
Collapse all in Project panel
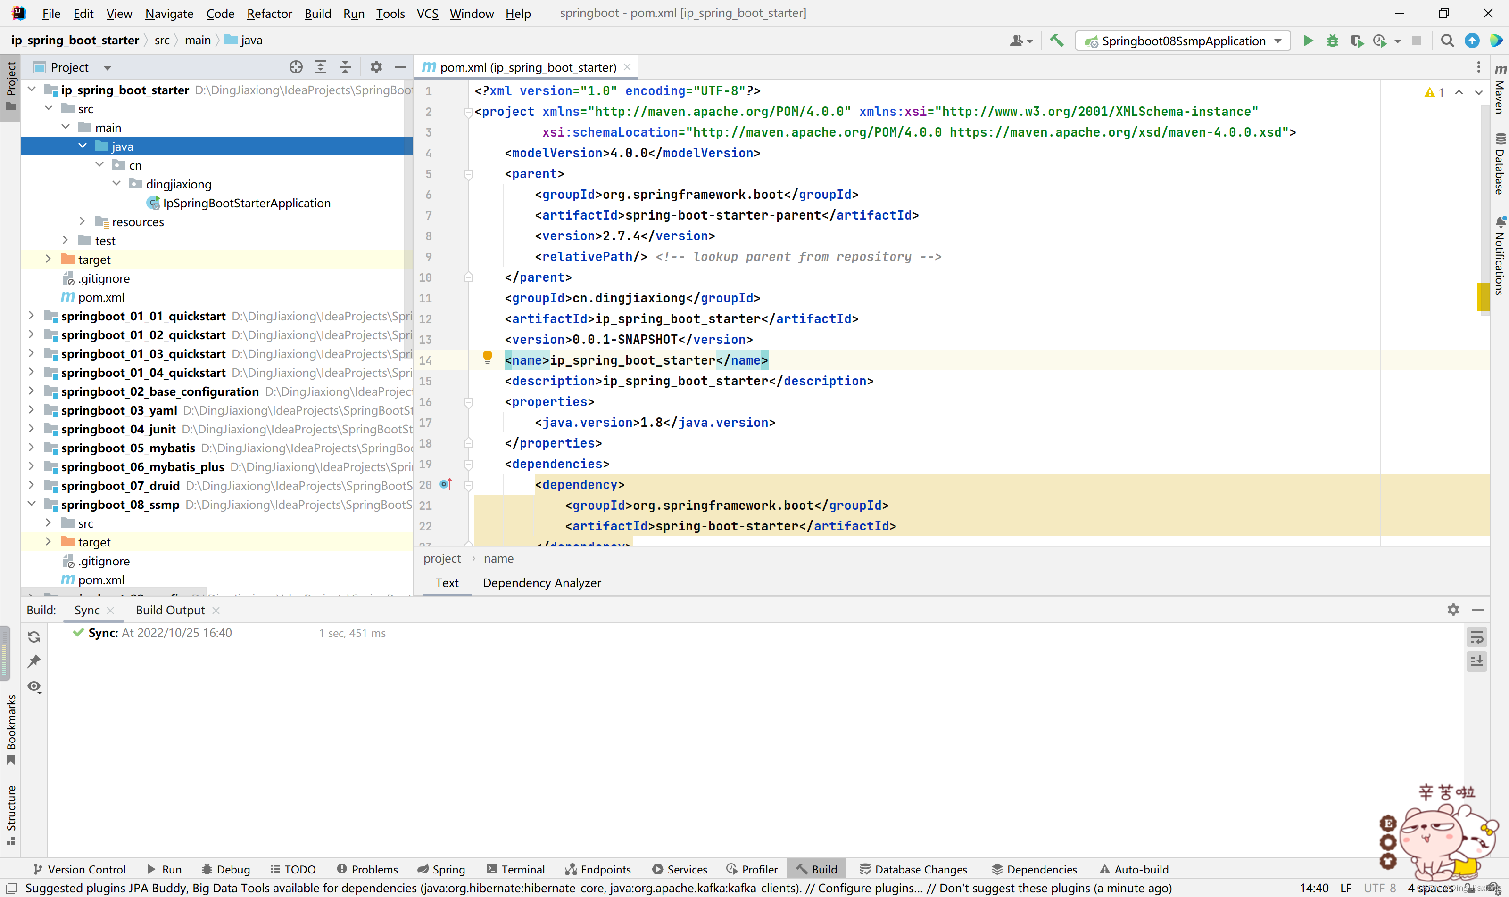pyautogui.click(x=345, y=67)
